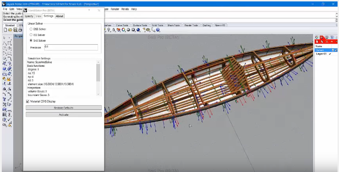Viewport: 339px width, 172px height.
Task: Open the Display panel monitor tab
Action: (327, 38)
